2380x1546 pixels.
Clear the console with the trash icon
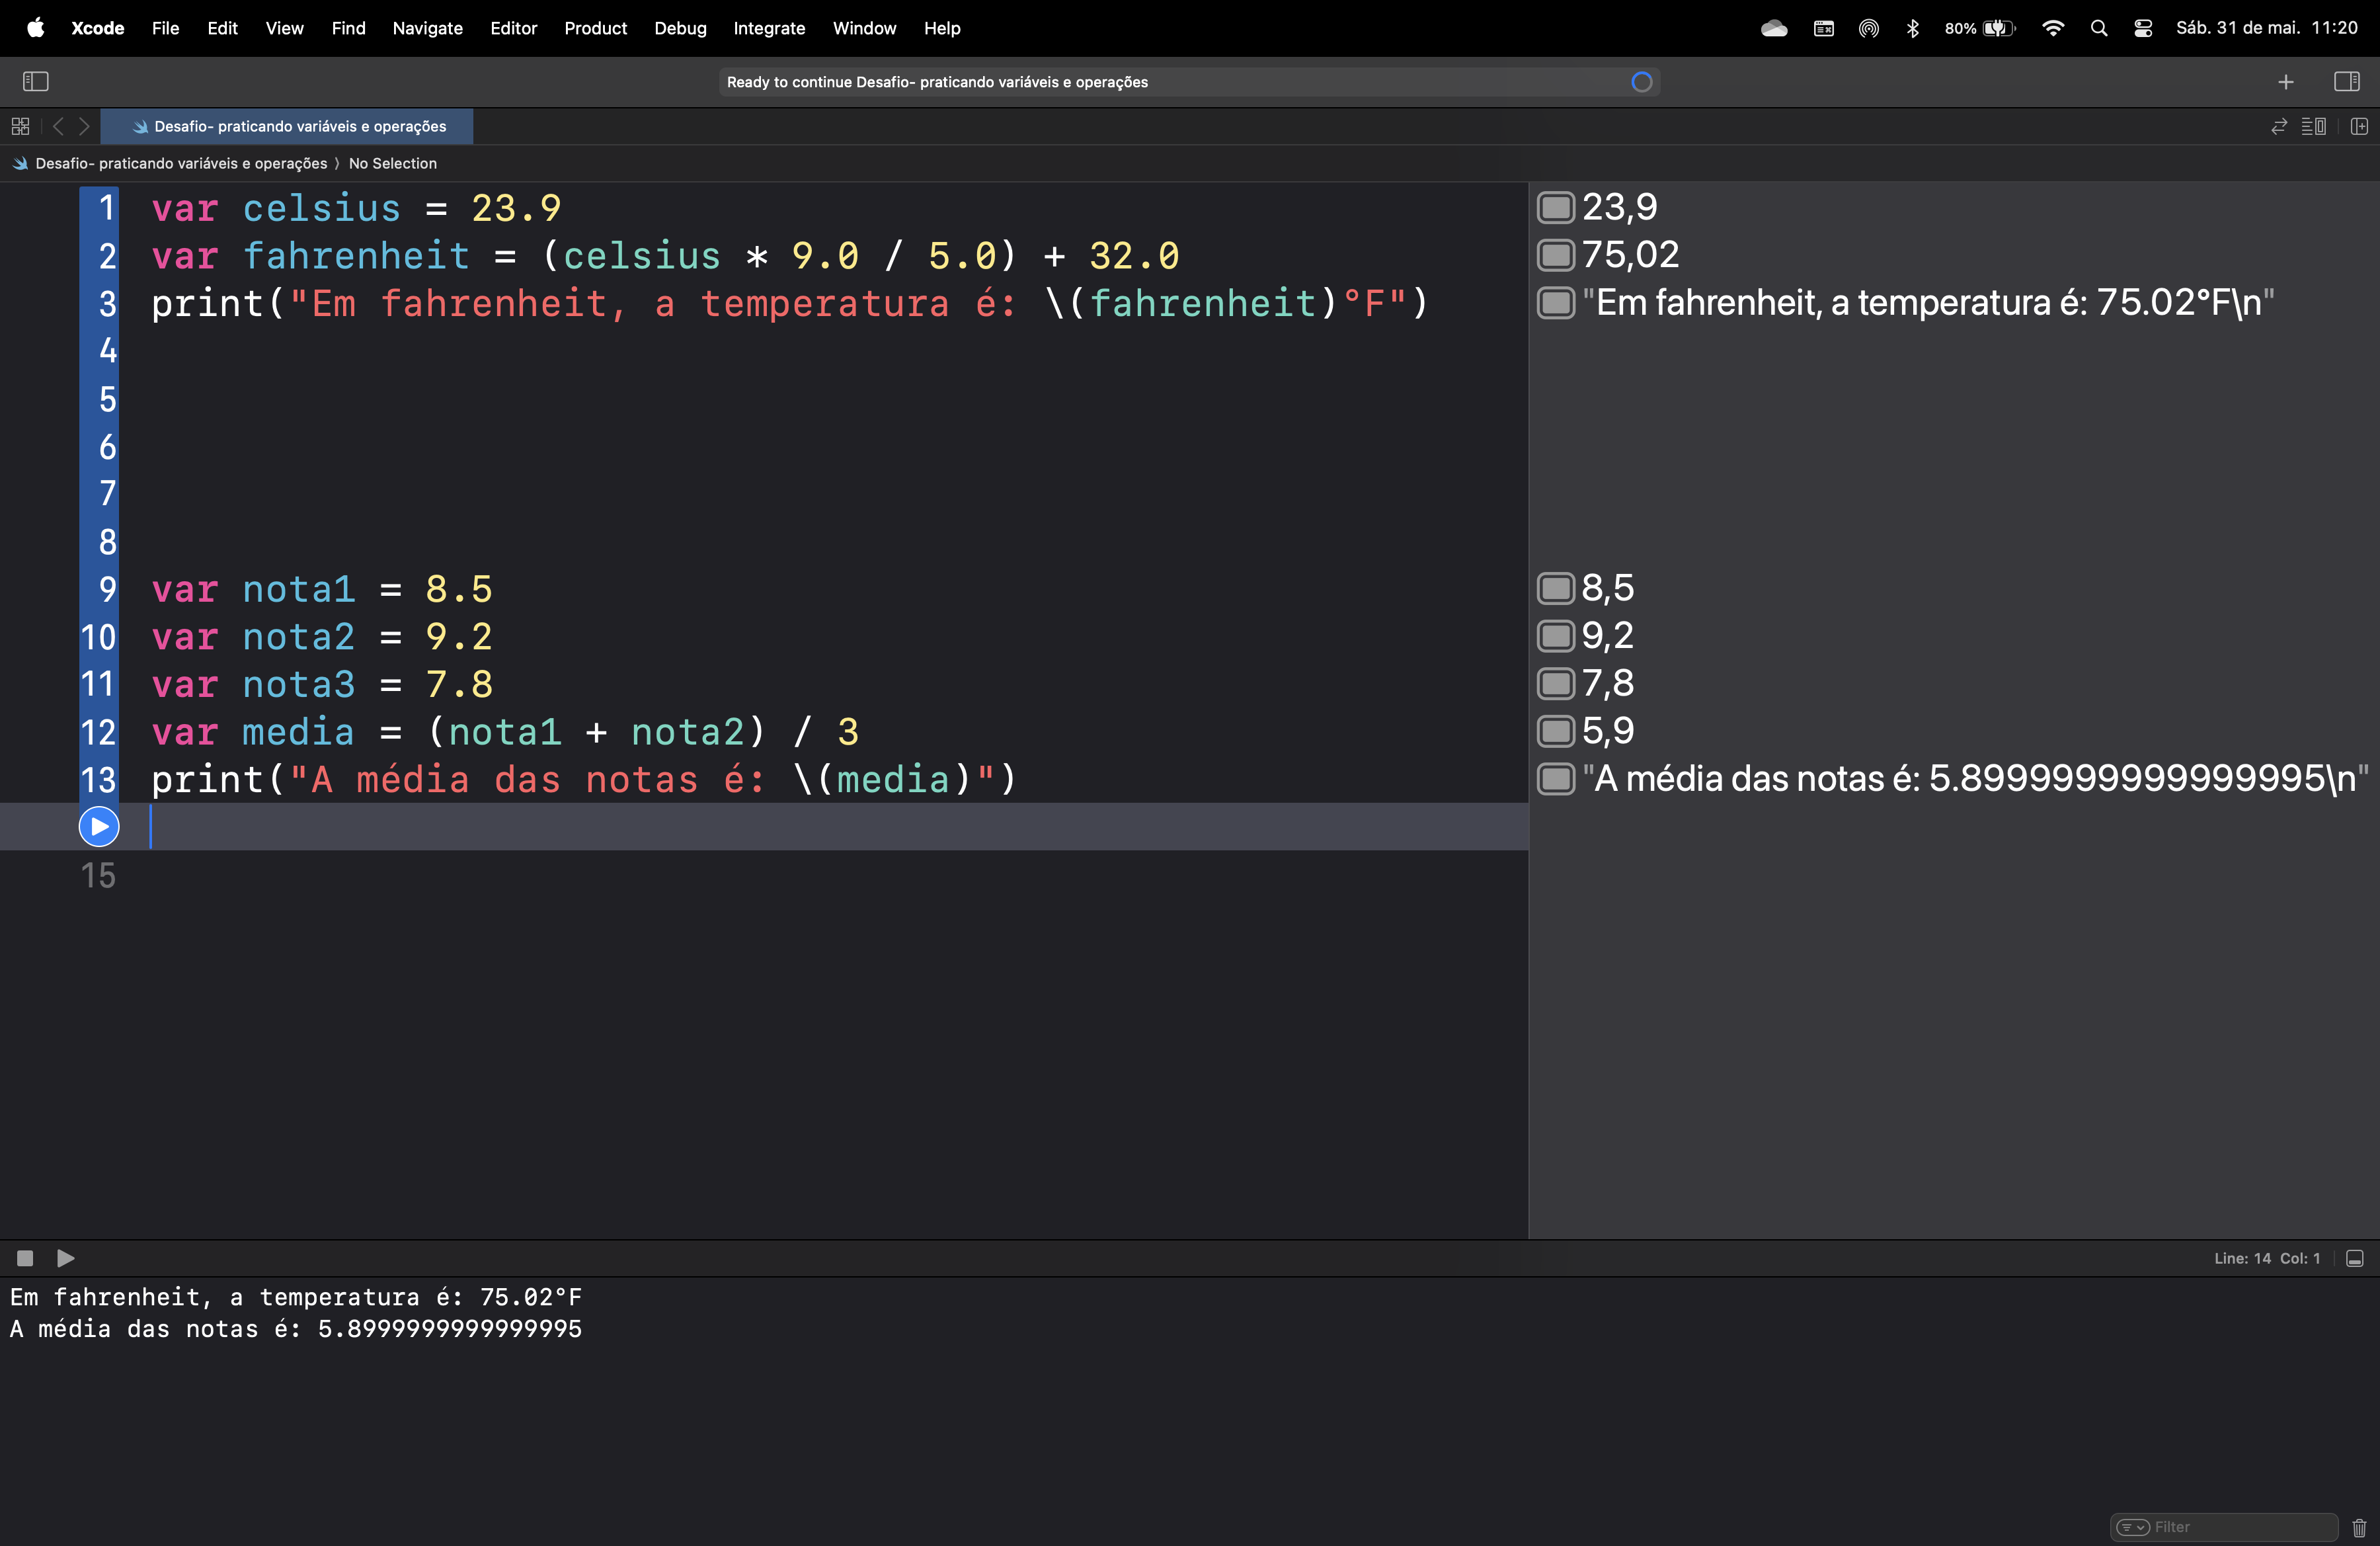coord(2359,1527)
